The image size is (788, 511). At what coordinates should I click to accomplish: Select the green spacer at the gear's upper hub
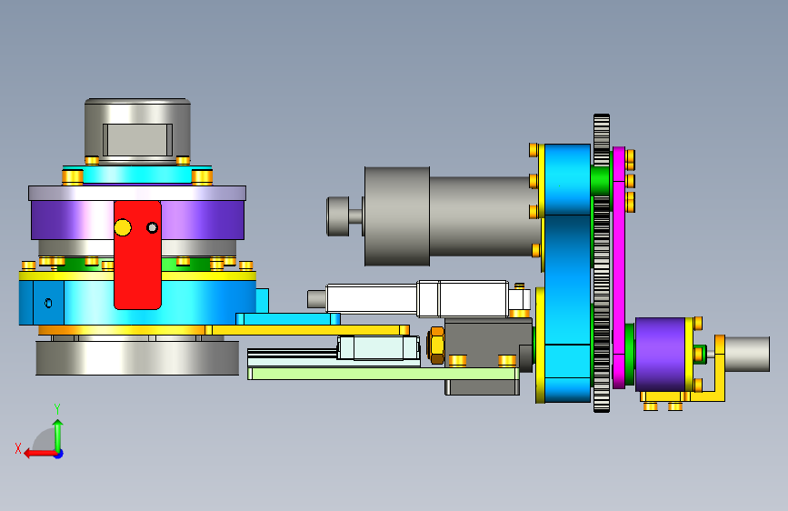600,180
